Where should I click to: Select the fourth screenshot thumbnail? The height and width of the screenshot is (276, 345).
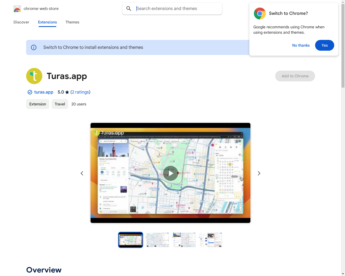[211, 240]
